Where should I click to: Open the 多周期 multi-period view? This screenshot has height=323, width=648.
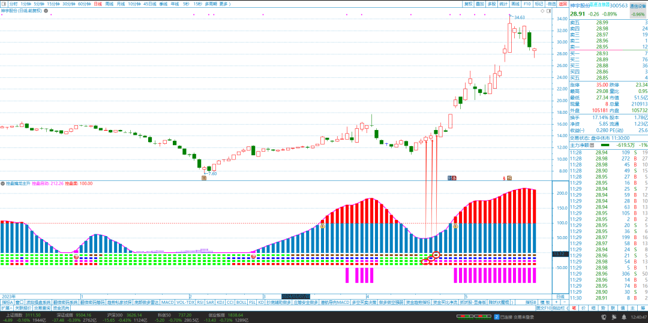tap(211, 4)
